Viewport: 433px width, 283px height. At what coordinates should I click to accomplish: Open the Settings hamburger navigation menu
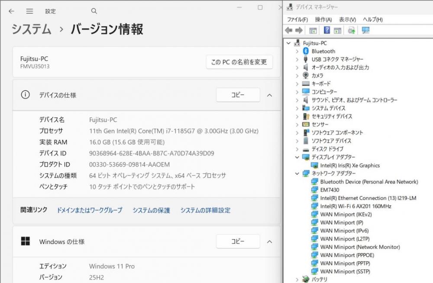[x=29, y=11]
